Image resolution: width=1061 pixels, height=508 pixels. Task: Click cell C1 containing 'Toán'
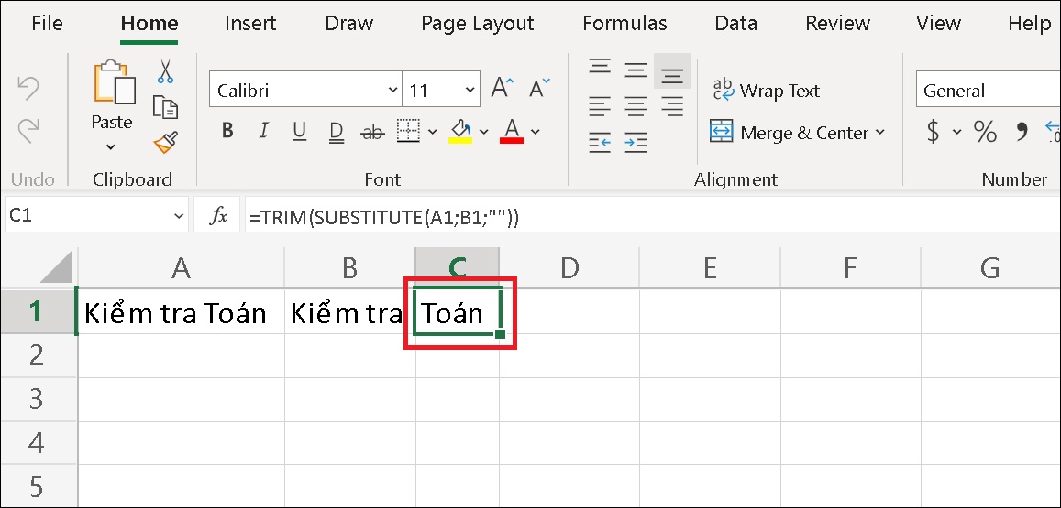click(x=459, y=312)
